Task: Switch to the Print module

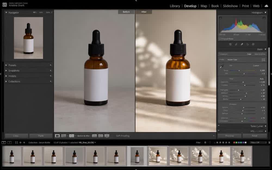Action: [245, 6]
